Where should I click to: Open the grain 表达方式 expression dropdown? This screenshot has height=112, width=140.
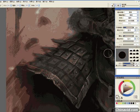click(130, 39)
